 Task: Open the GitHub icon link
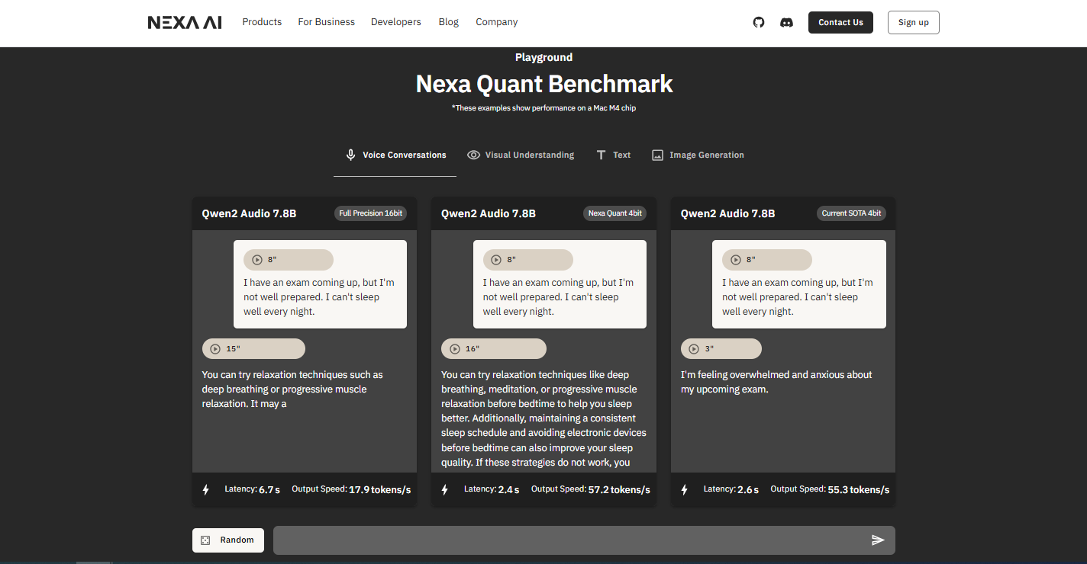tap(758, 22)
